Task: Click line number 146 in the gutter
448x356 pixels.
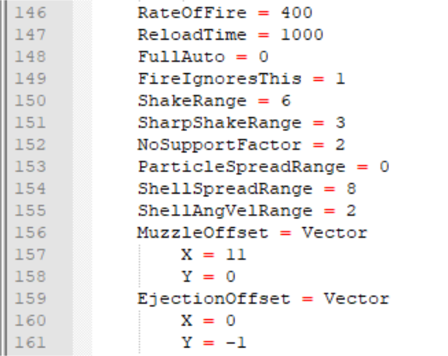Action: point(30,13)
